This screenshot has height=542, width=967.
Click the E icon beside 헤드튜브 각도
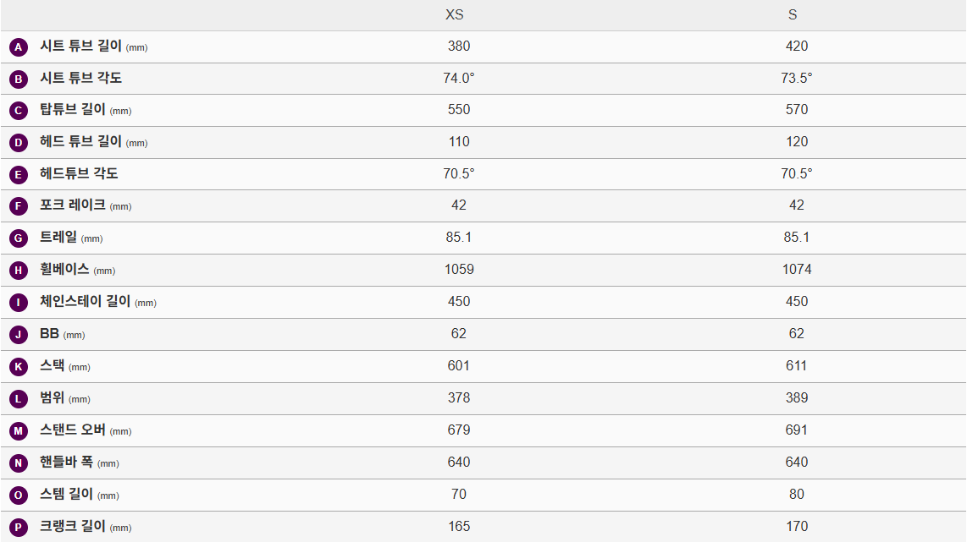click(19, 175)
